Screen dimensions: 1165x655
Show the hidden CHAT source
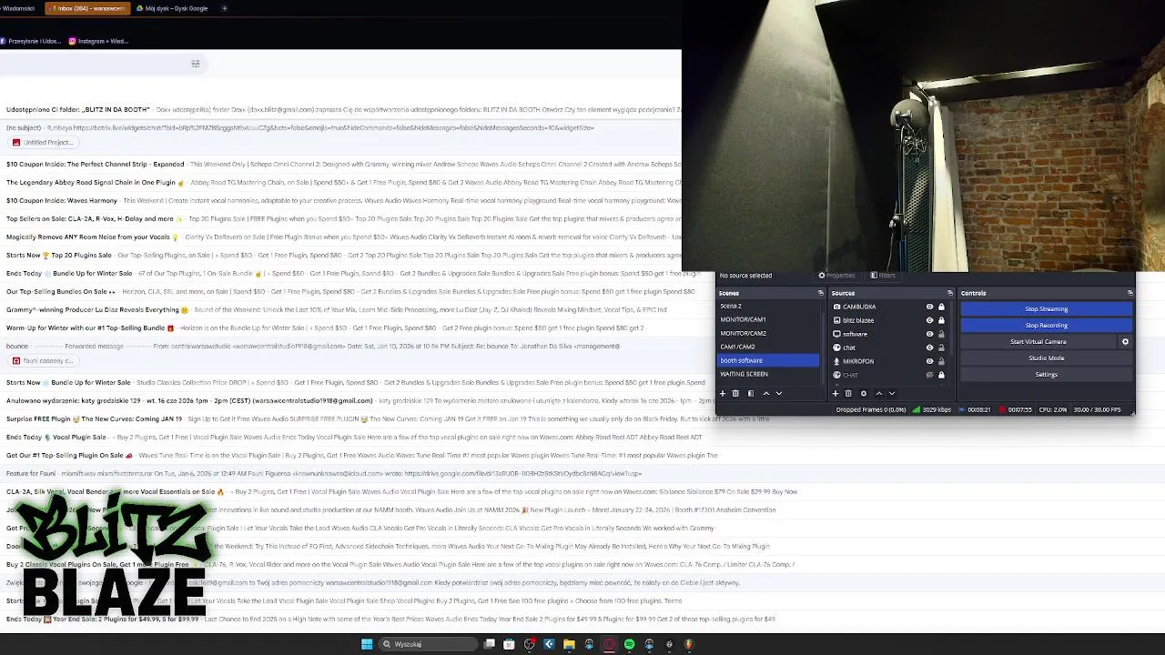click(929, 375)
